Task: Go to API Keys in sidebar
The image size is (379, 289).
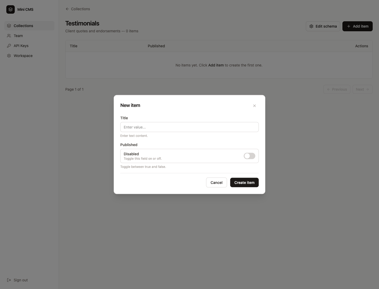Action: [x=21, y=46]
